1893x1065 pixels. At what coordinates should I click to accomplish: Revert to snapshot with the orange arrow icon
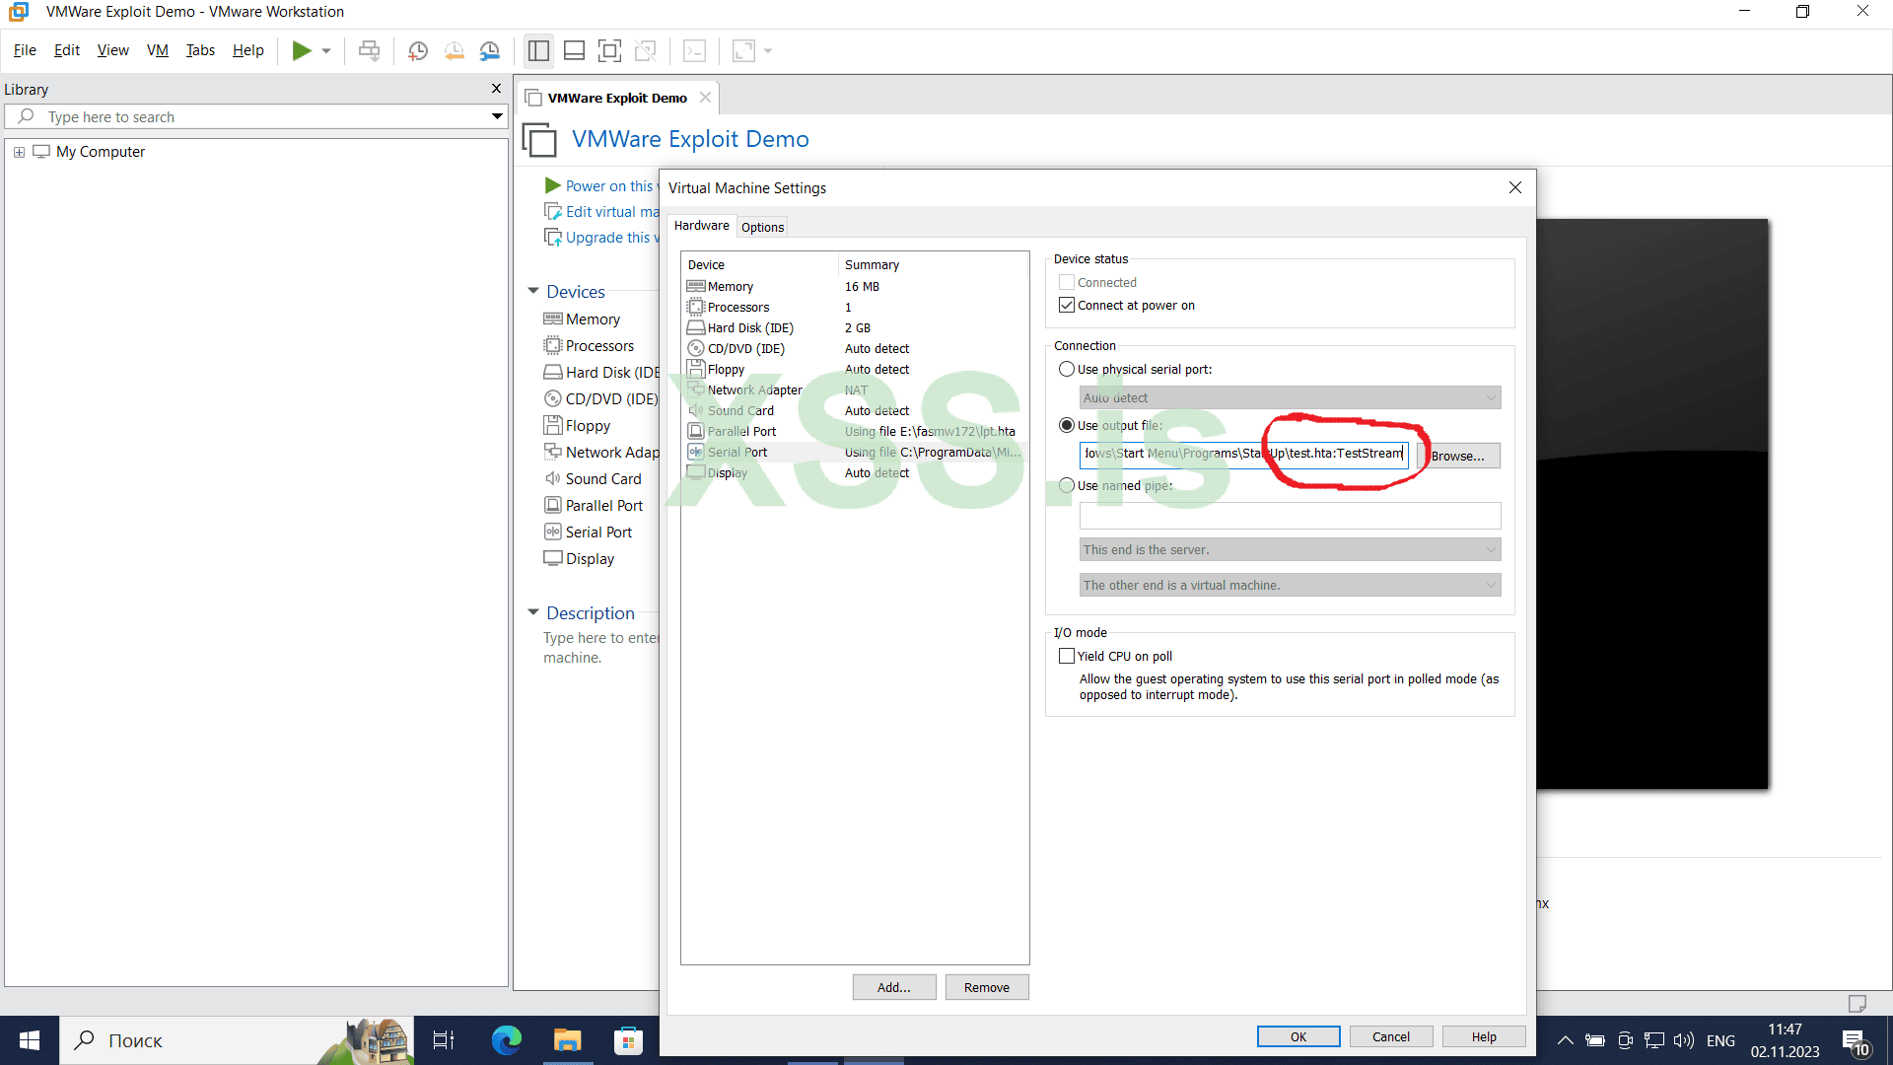(x=454, y=50)
